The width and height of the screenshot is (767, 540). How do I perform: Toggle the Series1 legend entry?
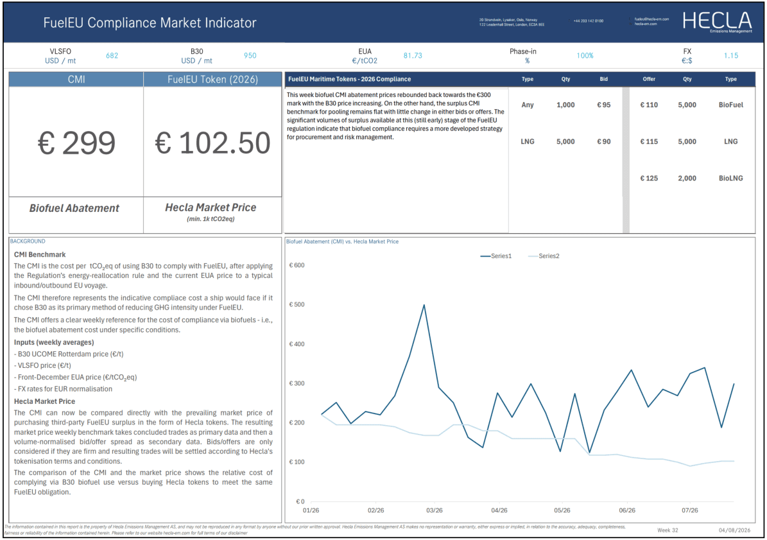tap(496, 256)
